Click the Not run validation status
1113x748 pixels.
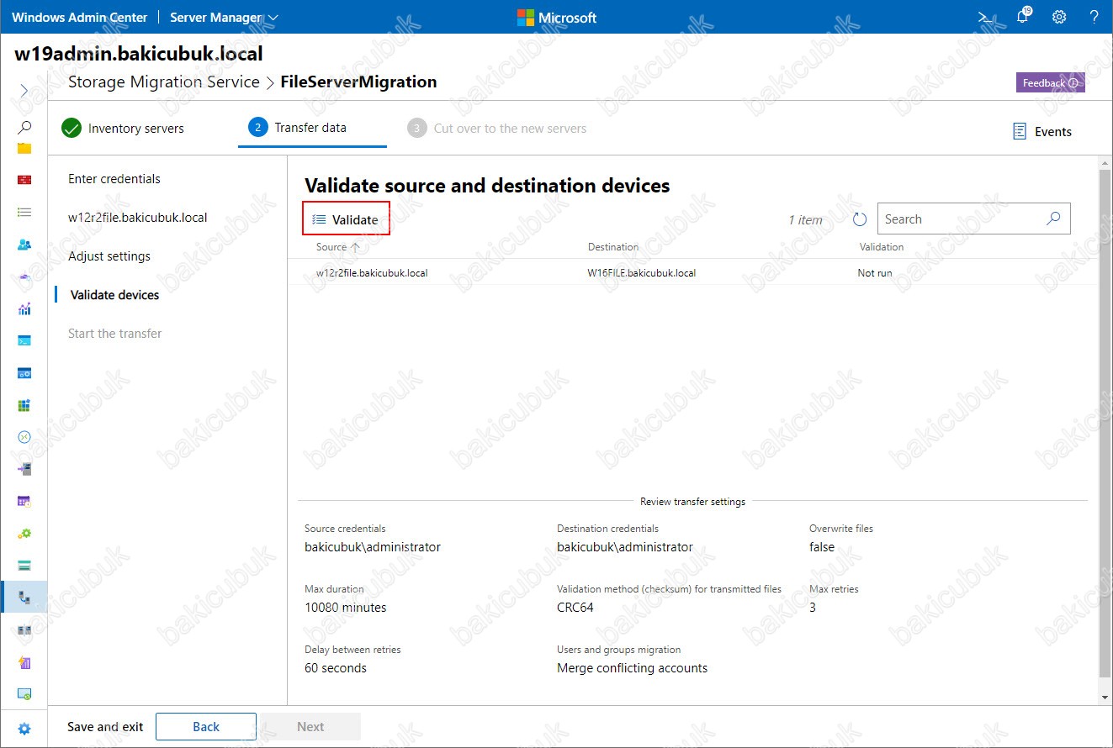[875, 273]
